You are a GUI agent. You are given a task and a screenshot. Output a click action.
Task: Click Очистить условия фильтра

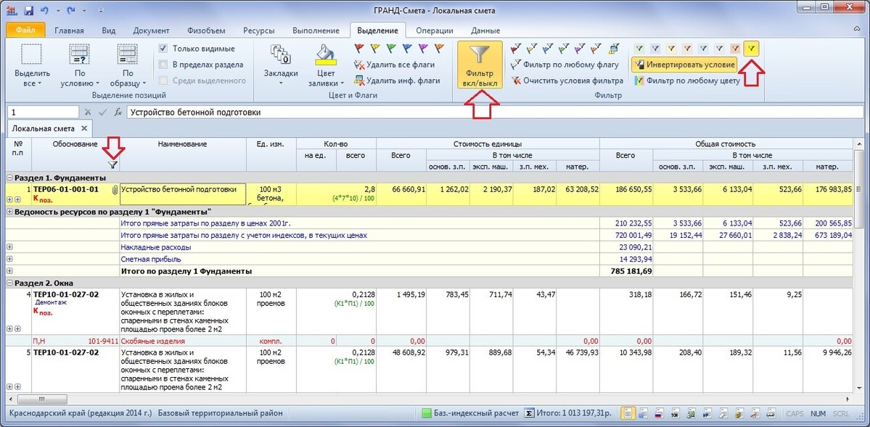point(567,81)
